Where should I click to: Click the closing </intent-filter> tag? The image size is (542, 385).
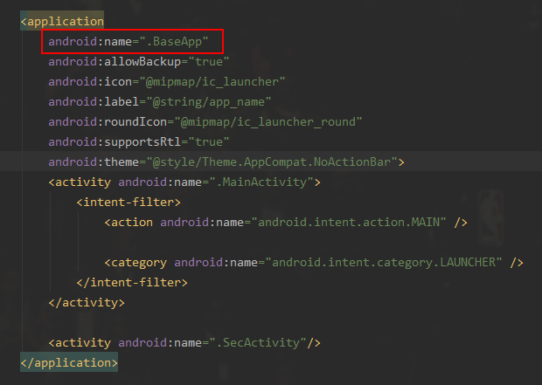click(x=132, y=283)
